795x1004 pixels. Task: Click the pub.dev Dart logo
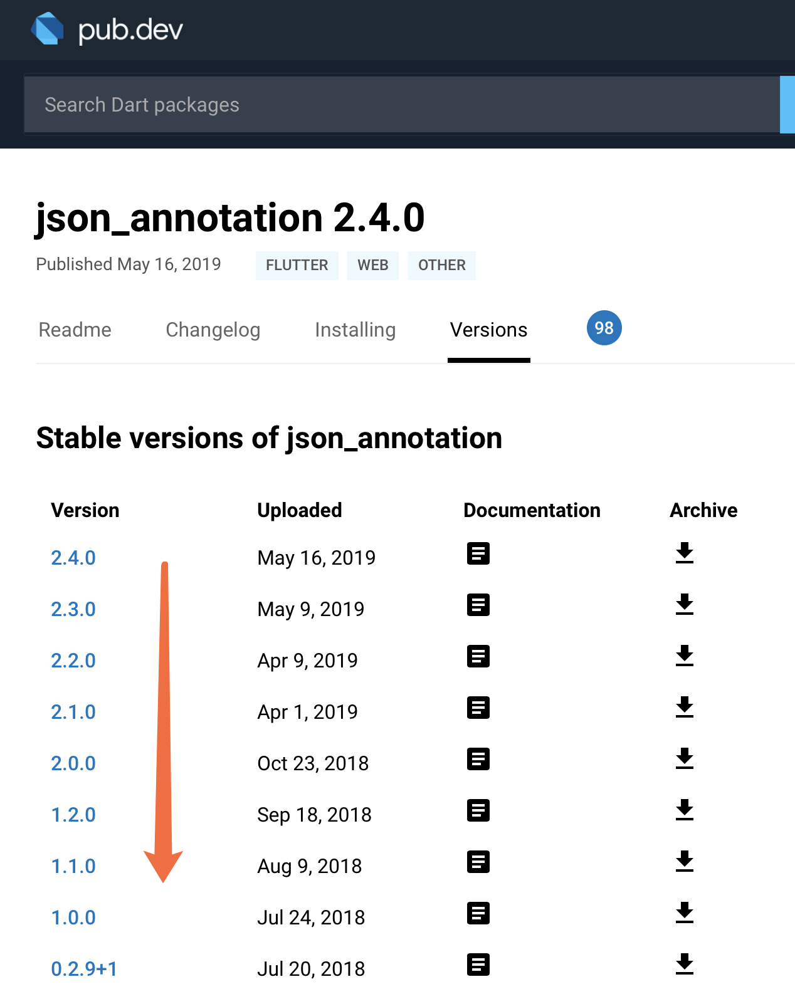(48, 29)
